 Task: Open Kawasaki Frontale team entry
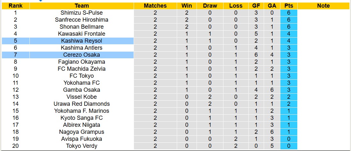click(x=82, y=34)
